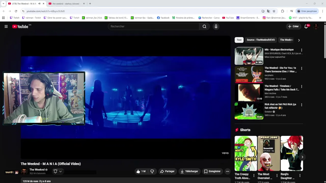The width and height of the screenshot is (326, 183).
Task: Click the Rechercher search field
Action: pyautogui.click(x=154, y=26)
